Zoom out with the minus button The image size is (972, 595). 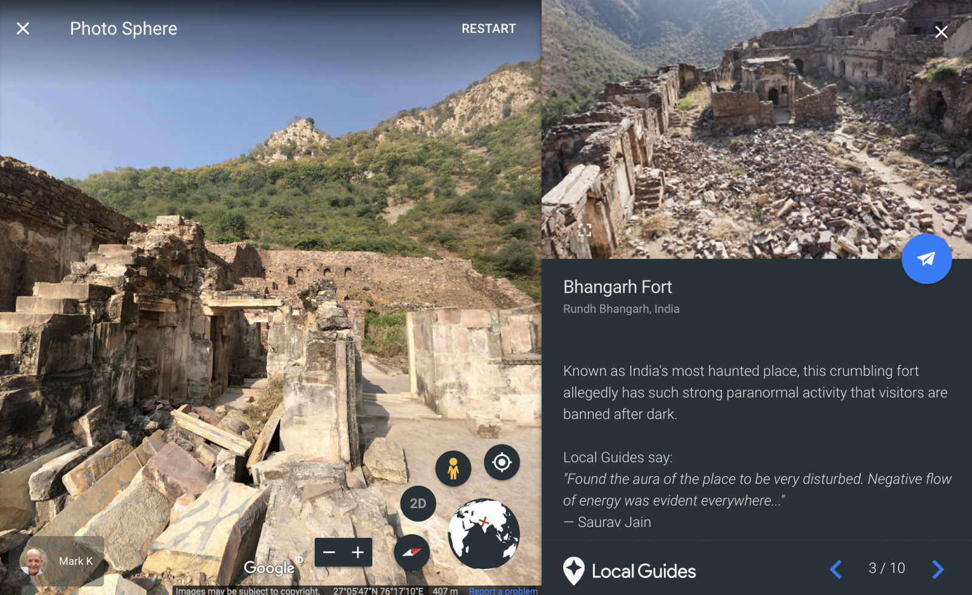[329, 552]
